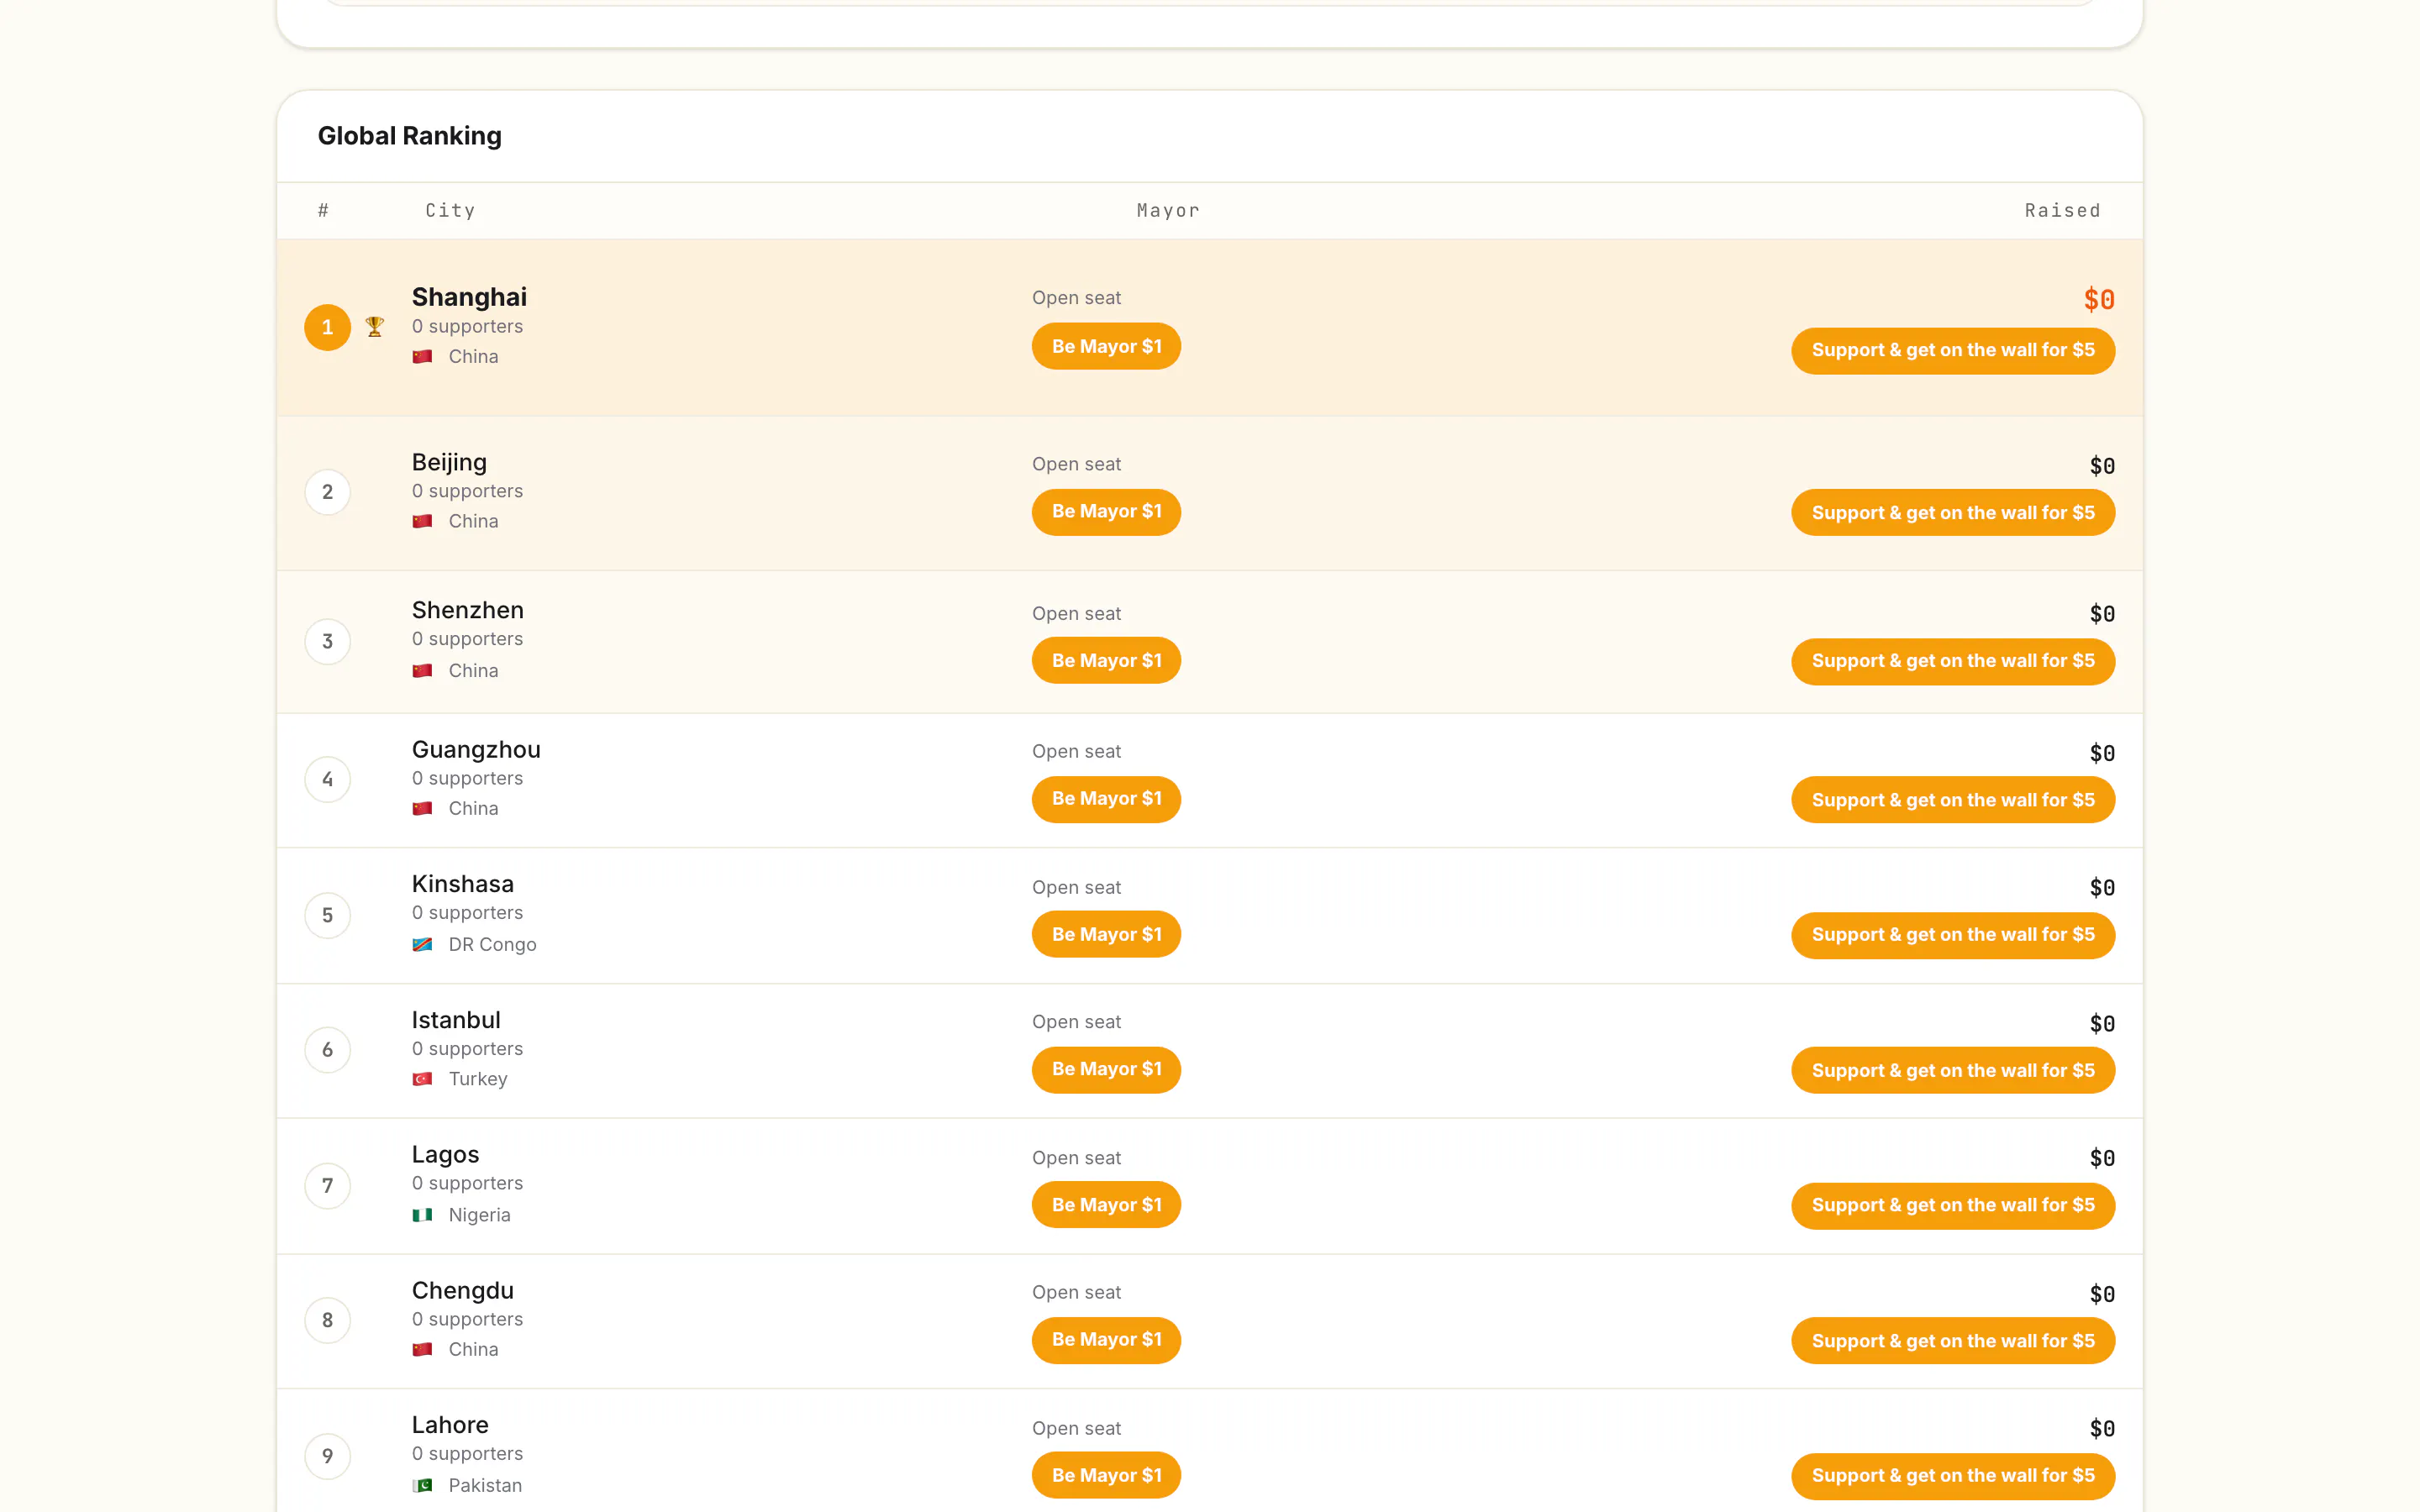Click the Mayor column header
2420x1512 pixels.
[1168, 210]
